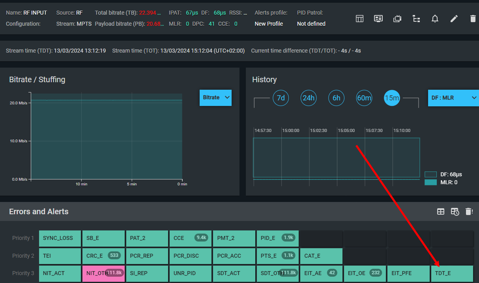Viewport: 479px width, 283px height.
Task: Switch history range to 60m
Action: [364, 98]
